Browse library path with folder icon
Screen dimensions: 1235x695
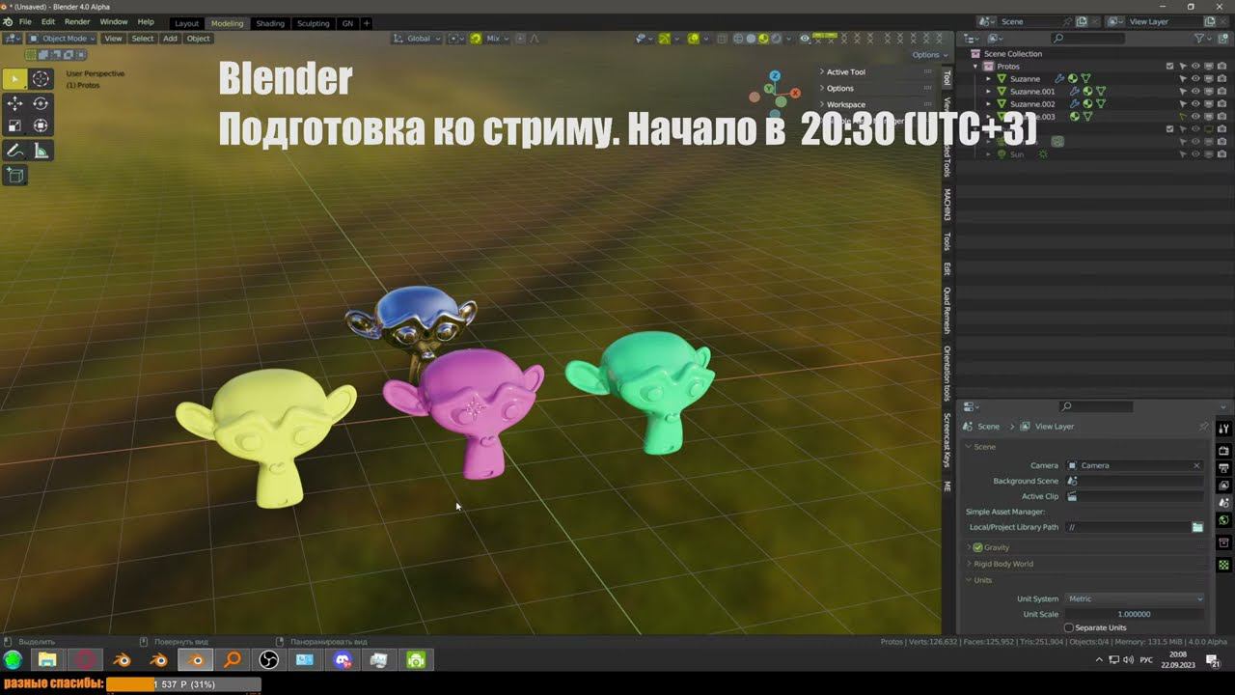coord(1197,527)
